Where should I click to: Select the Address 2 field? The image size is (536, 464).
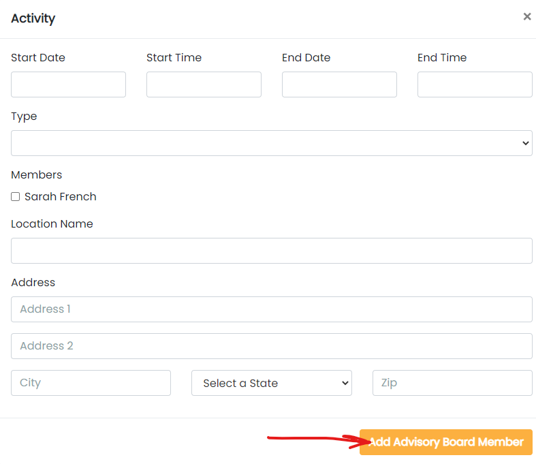click(271, 346)
